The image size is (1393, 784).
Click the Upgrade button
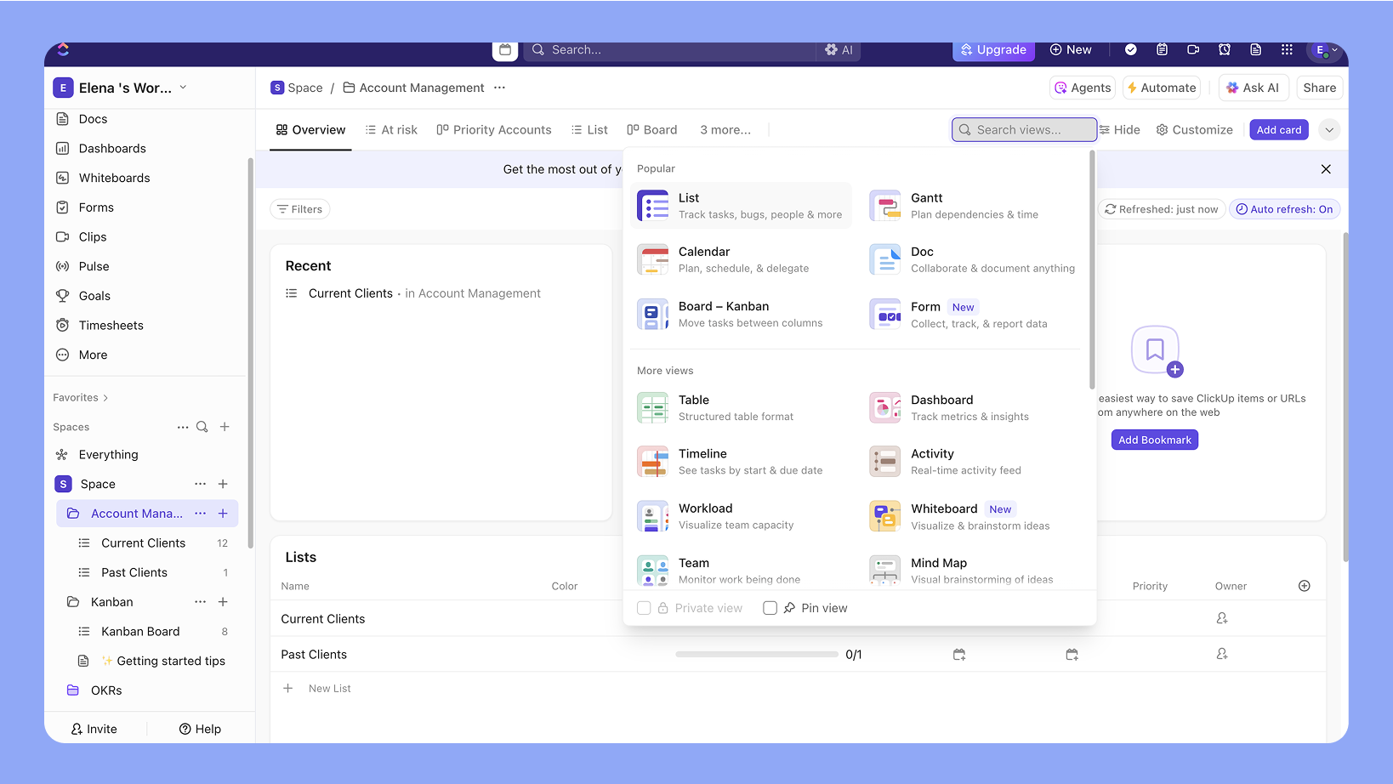click(993, 50)
